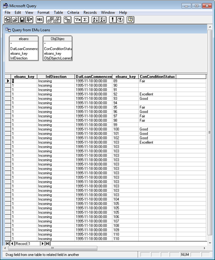This screenshot has width=215, height=260.
Task: Sort descending with the Z-A icon
Action: [103, 20]
